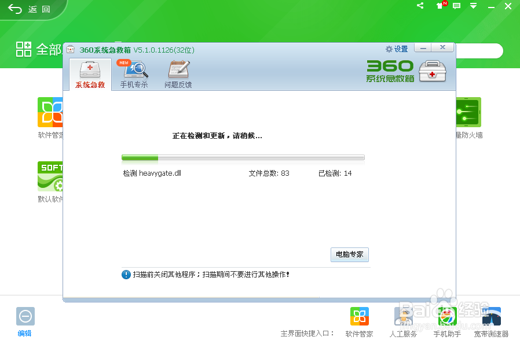This screenshot has height=344, width=520.
Task: Switch to the 问题反馈 tab
Action: pyautogui.click(x=178, y=73)
